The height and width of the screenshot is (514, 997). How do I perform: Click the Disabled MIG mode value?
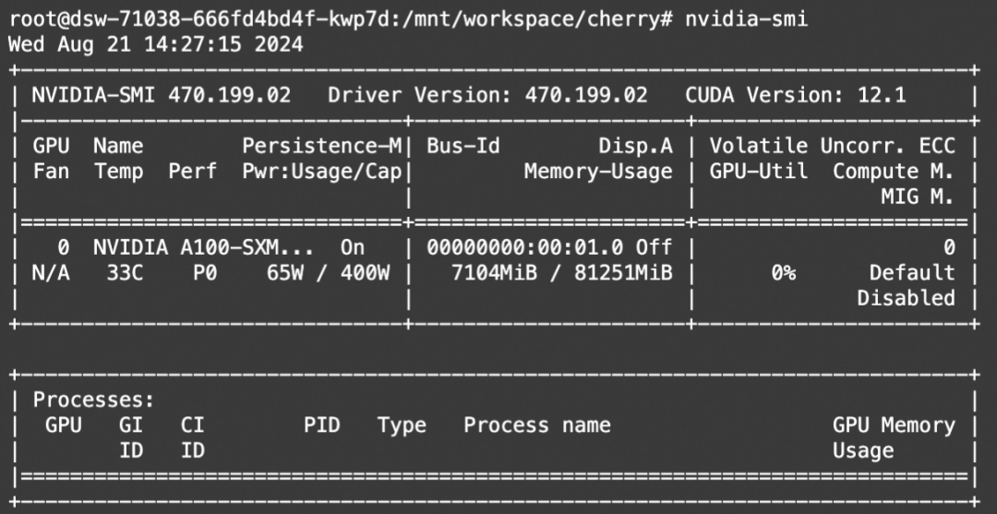[907, 299]
